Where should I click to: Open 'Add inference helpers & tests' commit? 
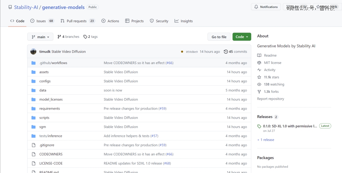pos(126,136)
